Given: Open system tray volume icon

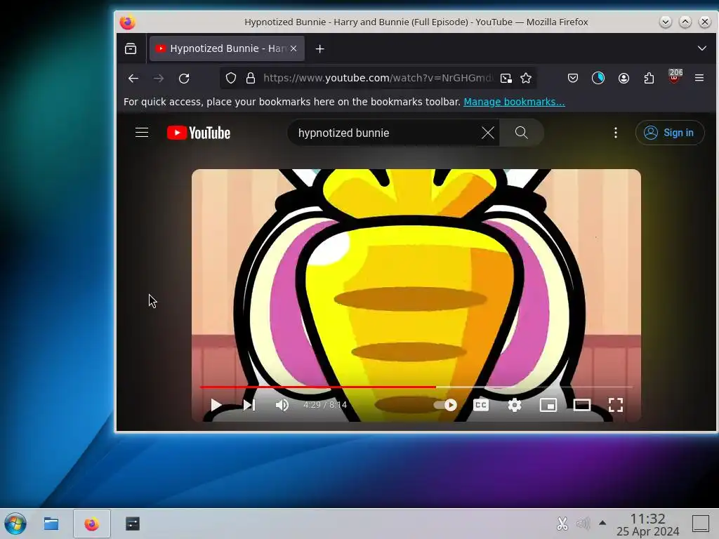Looking at the screenshot, I should point(583,524).
